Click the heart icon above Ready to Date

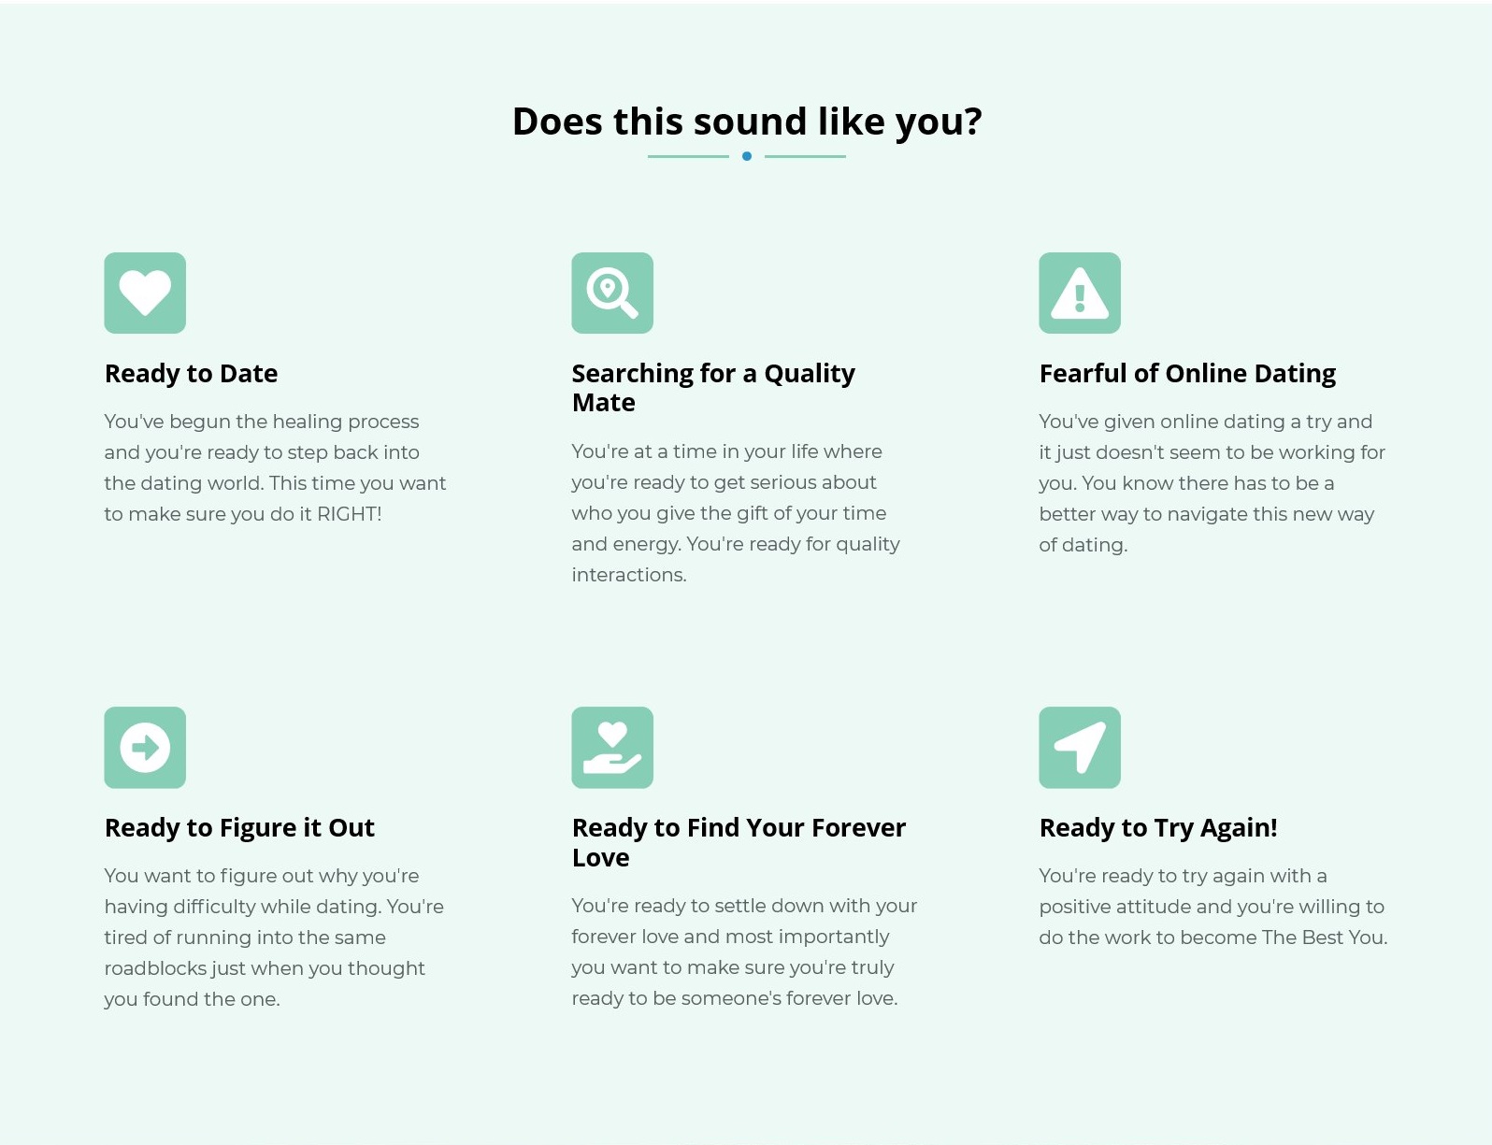(x=145, y=293)
